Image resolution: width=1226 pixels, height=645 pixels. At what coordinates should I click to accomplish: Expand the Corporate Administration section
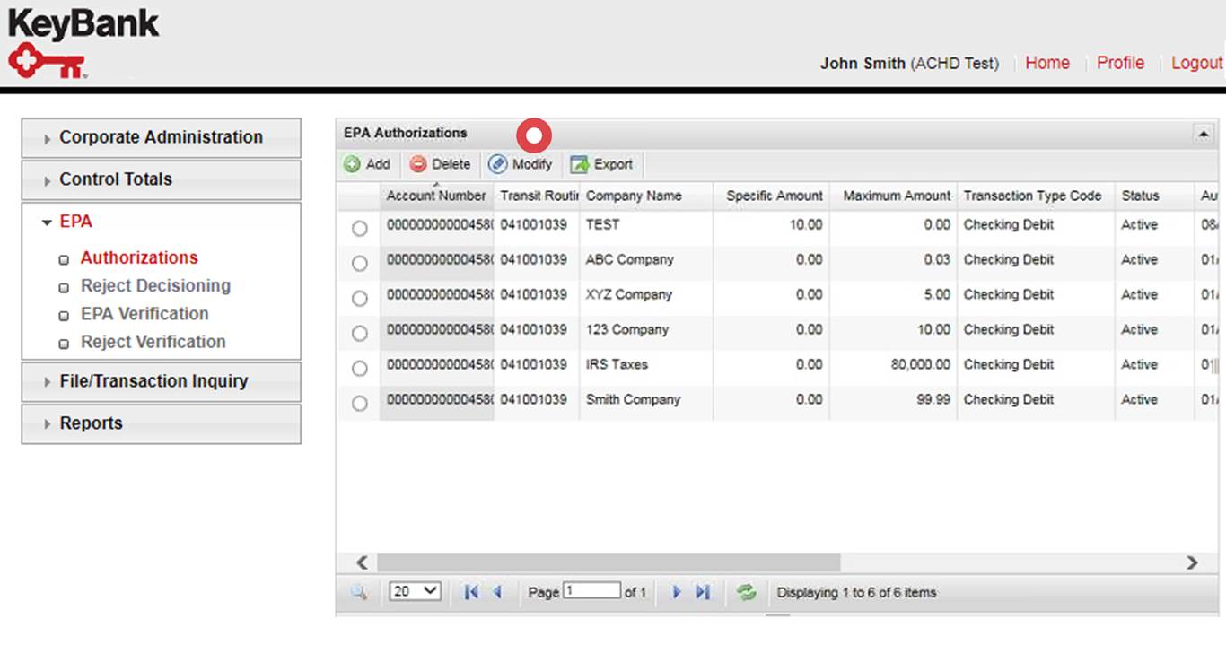point(160,136)
